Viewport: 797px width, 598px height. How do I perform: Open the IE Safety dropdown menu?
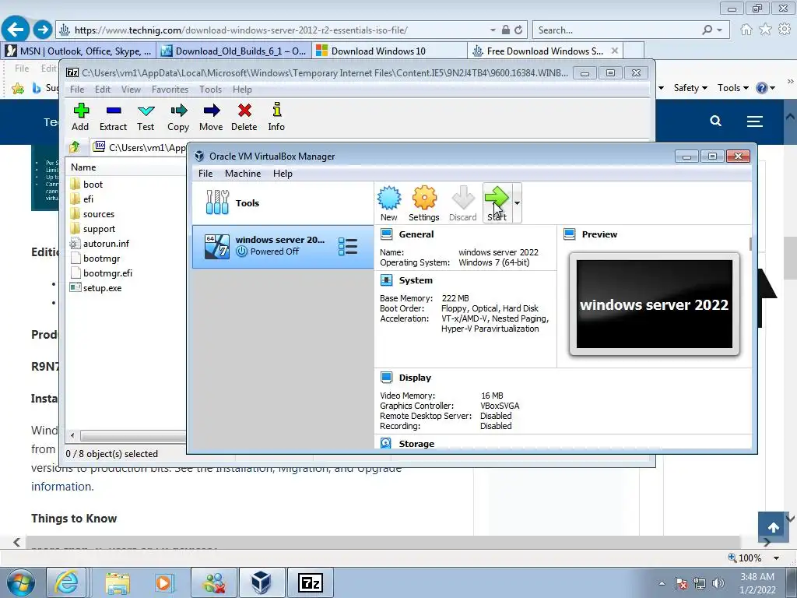coord(690,88)
